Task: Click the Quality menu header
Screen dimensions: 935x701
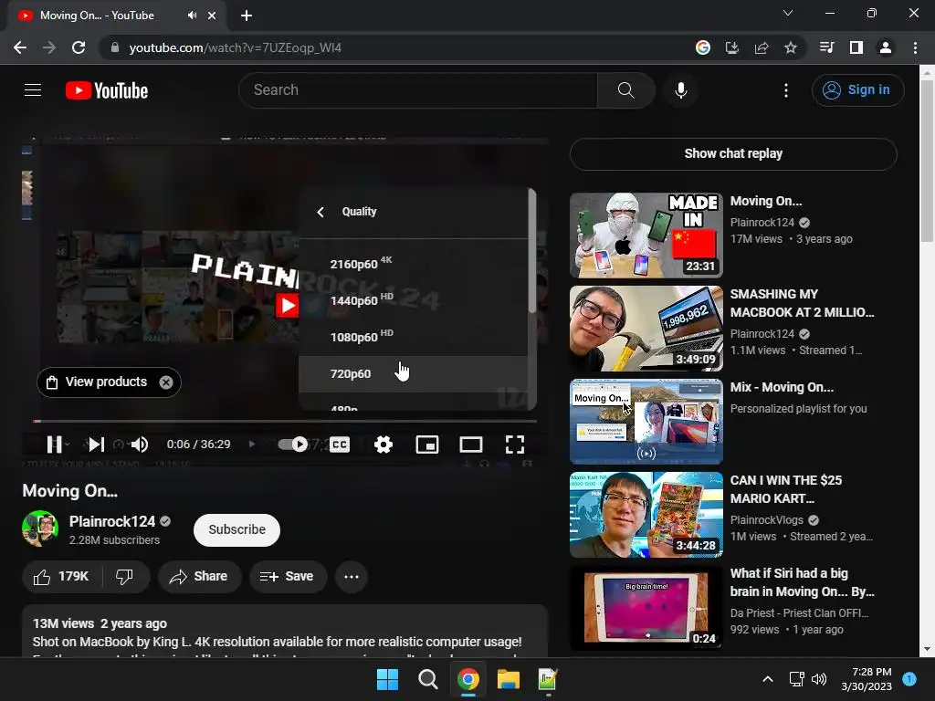Action: (359, 212)
